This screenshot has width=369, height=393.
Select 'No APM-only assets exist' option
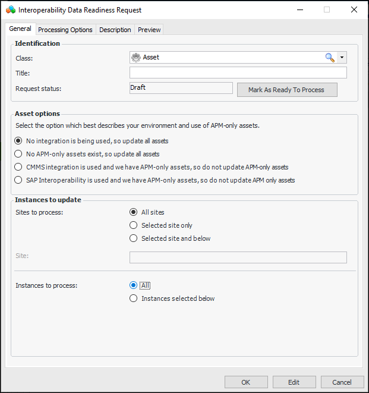pyautogui.click(x=18, y=154)
